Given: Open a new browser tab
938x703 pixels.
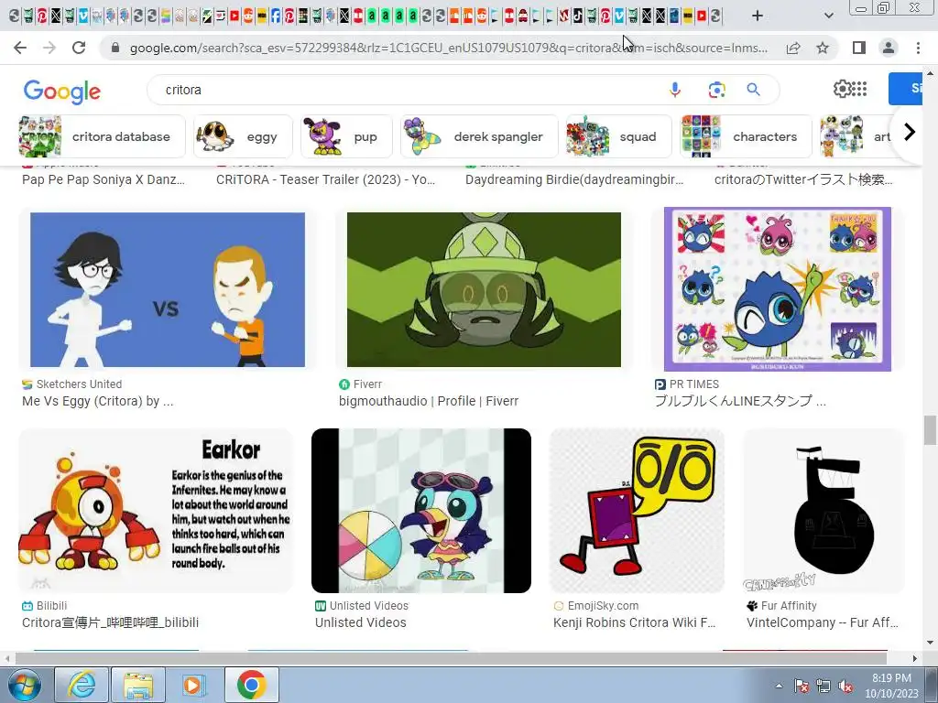Looking at the screenshot, I should (x=758, y=16).
